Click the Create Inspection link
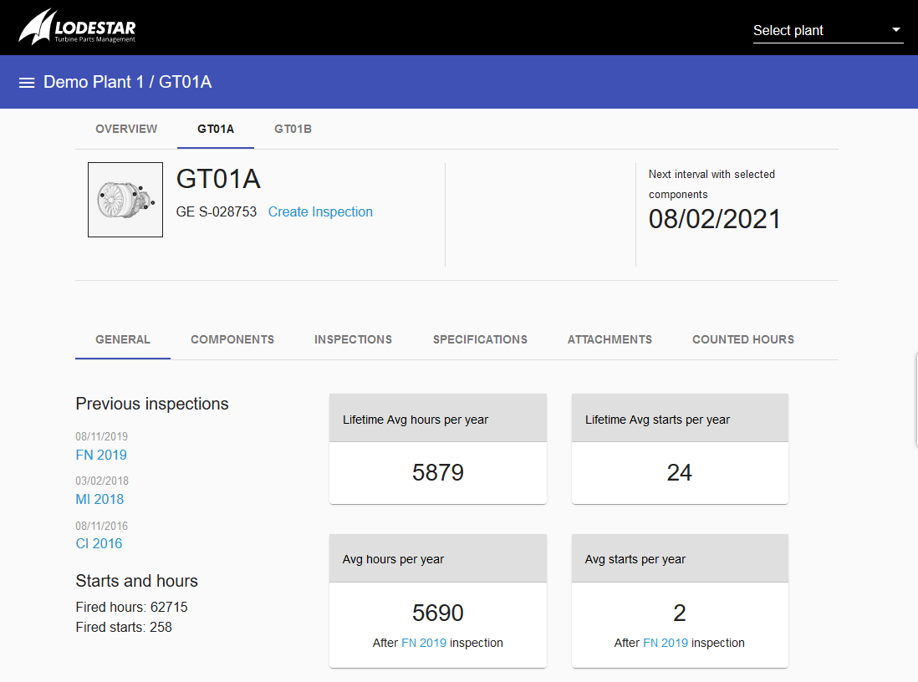Screen dimensions: 918x682 click(x=320, y=212)
